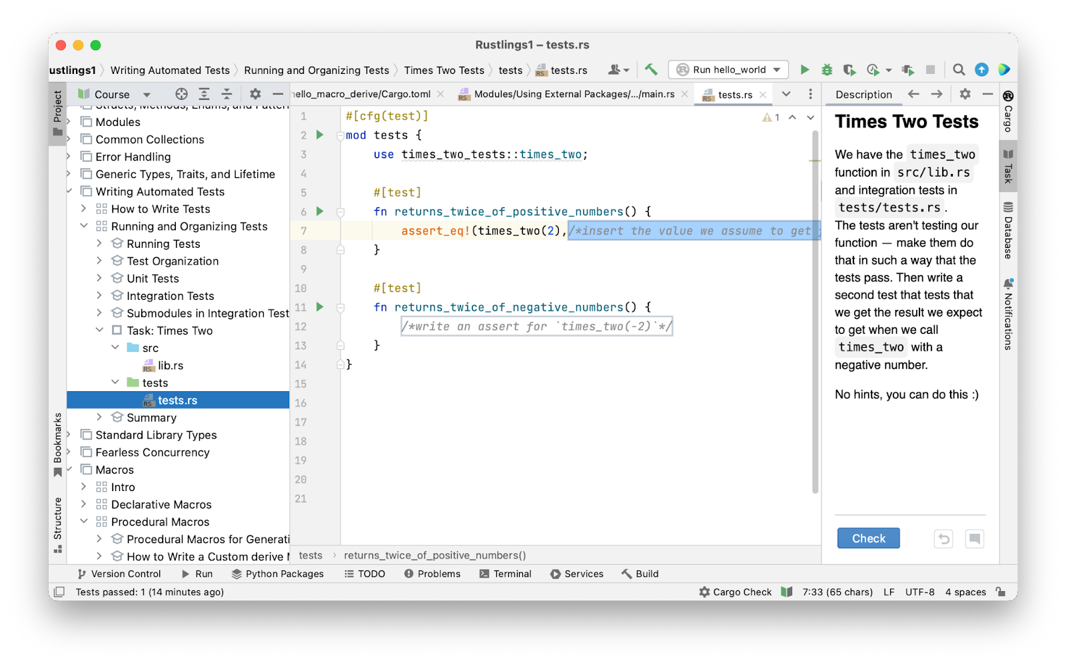The width and height of the screenshot is (1066, 665).
Task: Run returns_twice_of_negative_numbers gutter arrow
Action: click(x=320, y=307)
